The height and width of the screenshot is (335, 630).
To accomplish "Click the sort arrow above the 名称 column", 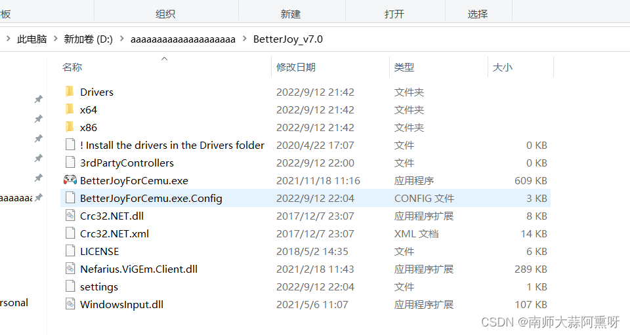I will click(x=164, y=58).
